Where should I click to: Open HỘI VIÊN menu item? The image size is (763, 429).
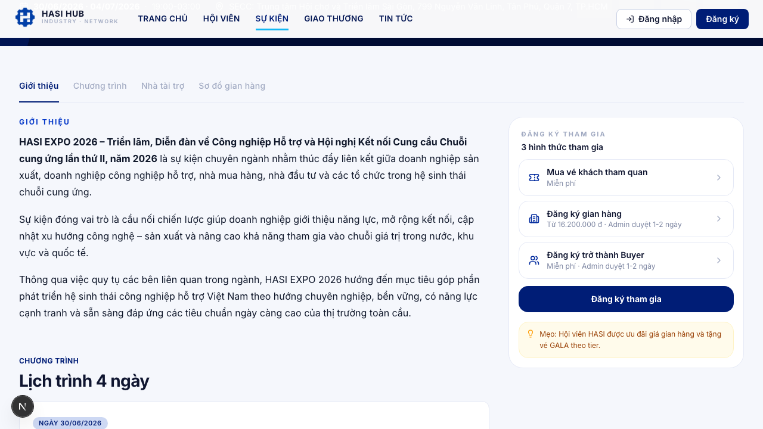222,18
